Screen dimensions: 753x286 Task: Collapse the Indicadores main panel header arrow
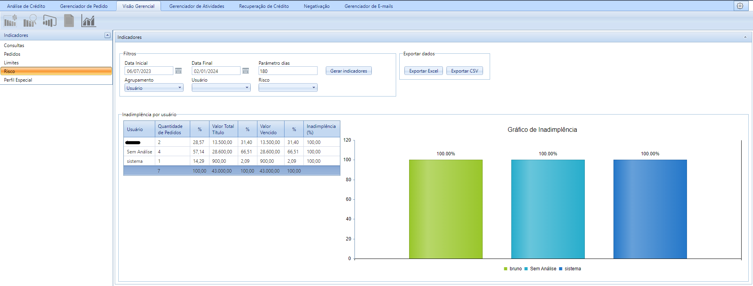(x=745, y=37)
